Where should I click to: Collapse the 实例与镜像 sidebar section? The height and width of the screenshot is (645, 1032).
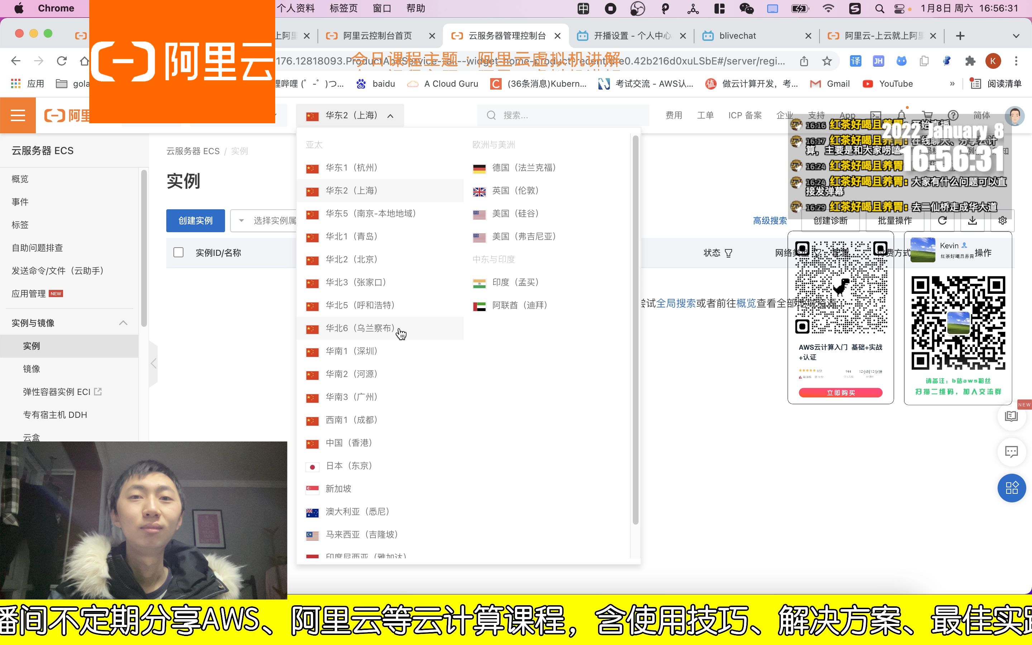point(123,323)
